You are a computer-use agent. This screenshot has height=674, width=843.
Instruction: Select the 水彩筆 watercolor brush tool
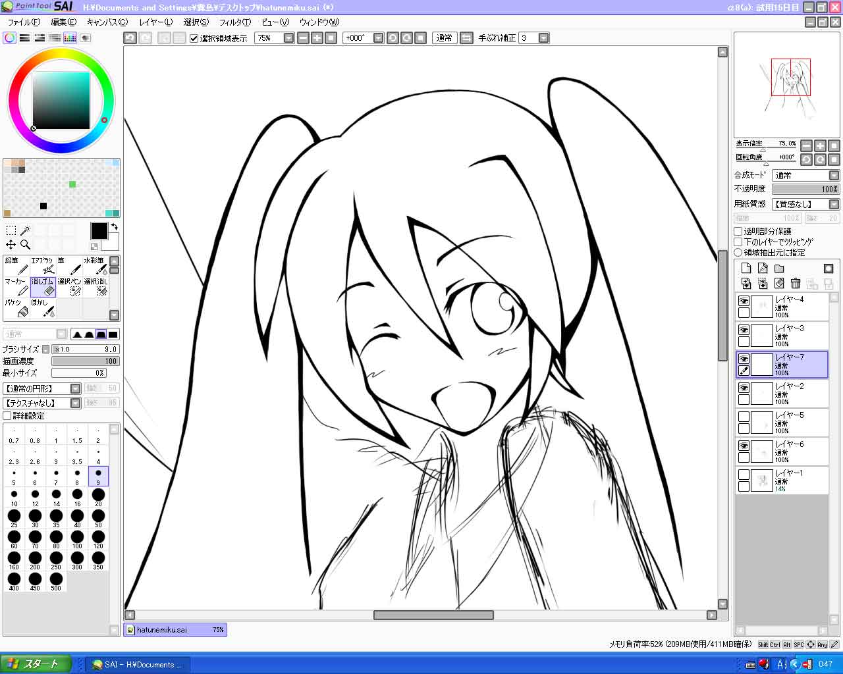95,266
